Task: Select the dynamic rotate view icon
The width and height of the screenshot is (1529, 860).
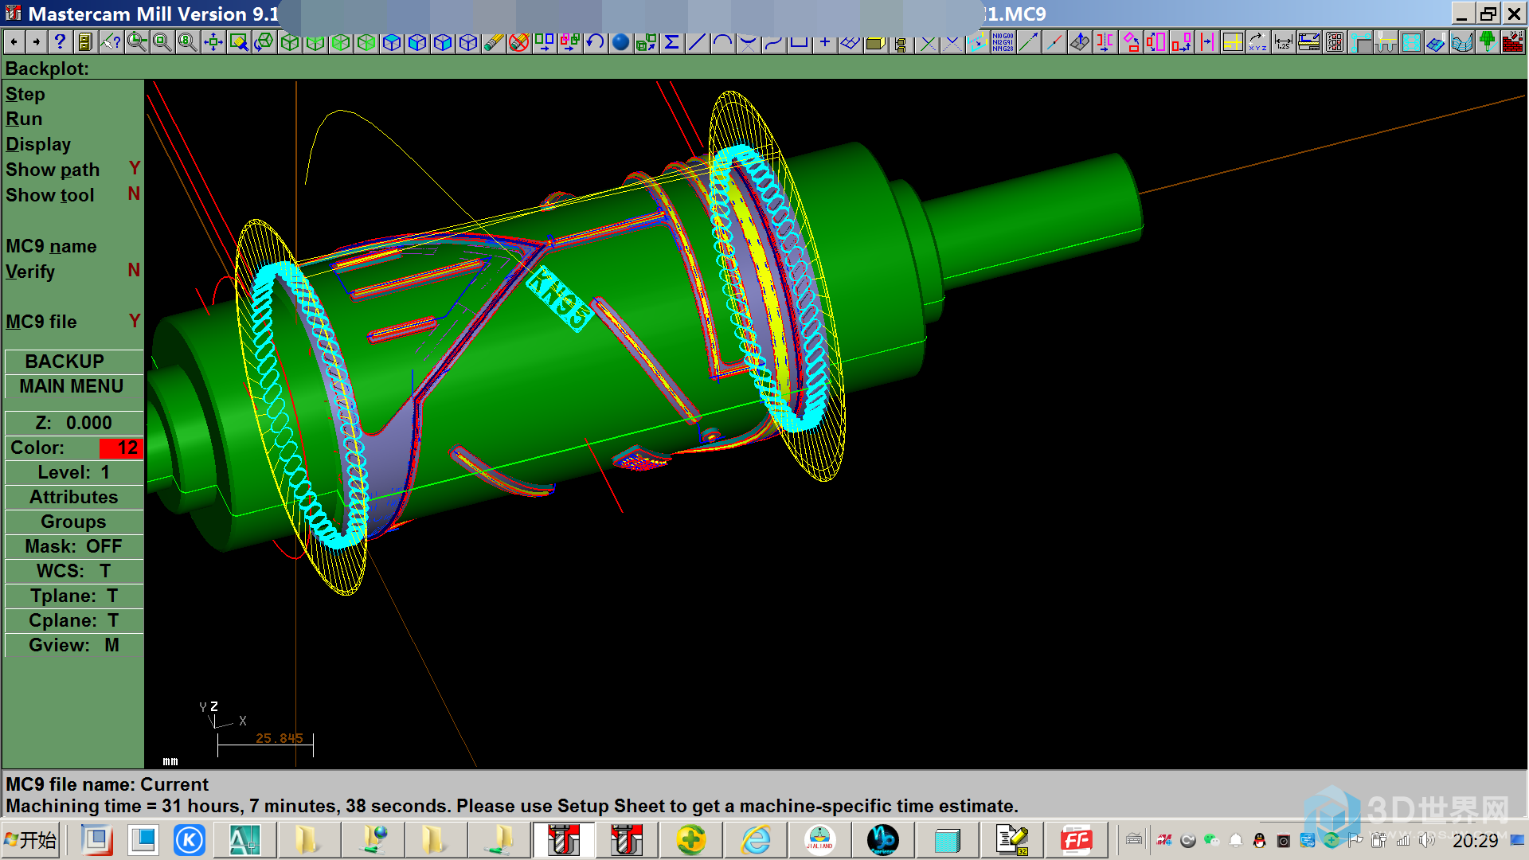Action: coord(264,42)
